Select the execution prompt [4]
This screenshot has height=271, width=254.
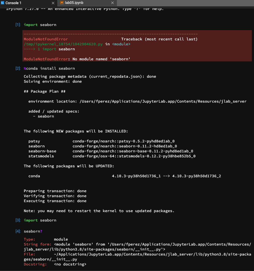(17, 231)
